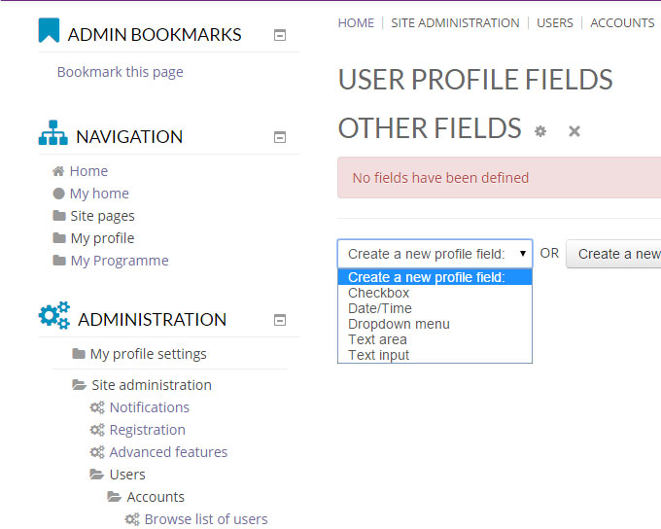
Task: Click the circle icon beside My home
Action: pyautogui.click(x=58, y=194)
